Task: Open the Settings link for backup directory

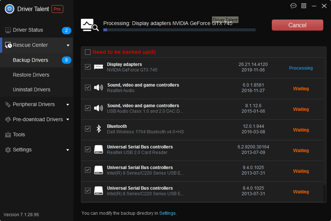Action: pos(167,213)
